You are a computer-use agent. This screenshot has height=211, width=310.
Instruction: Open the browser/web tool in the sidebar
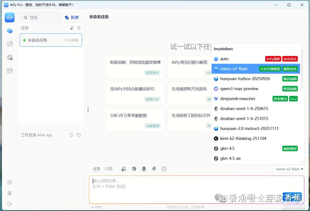coord(10,57)
